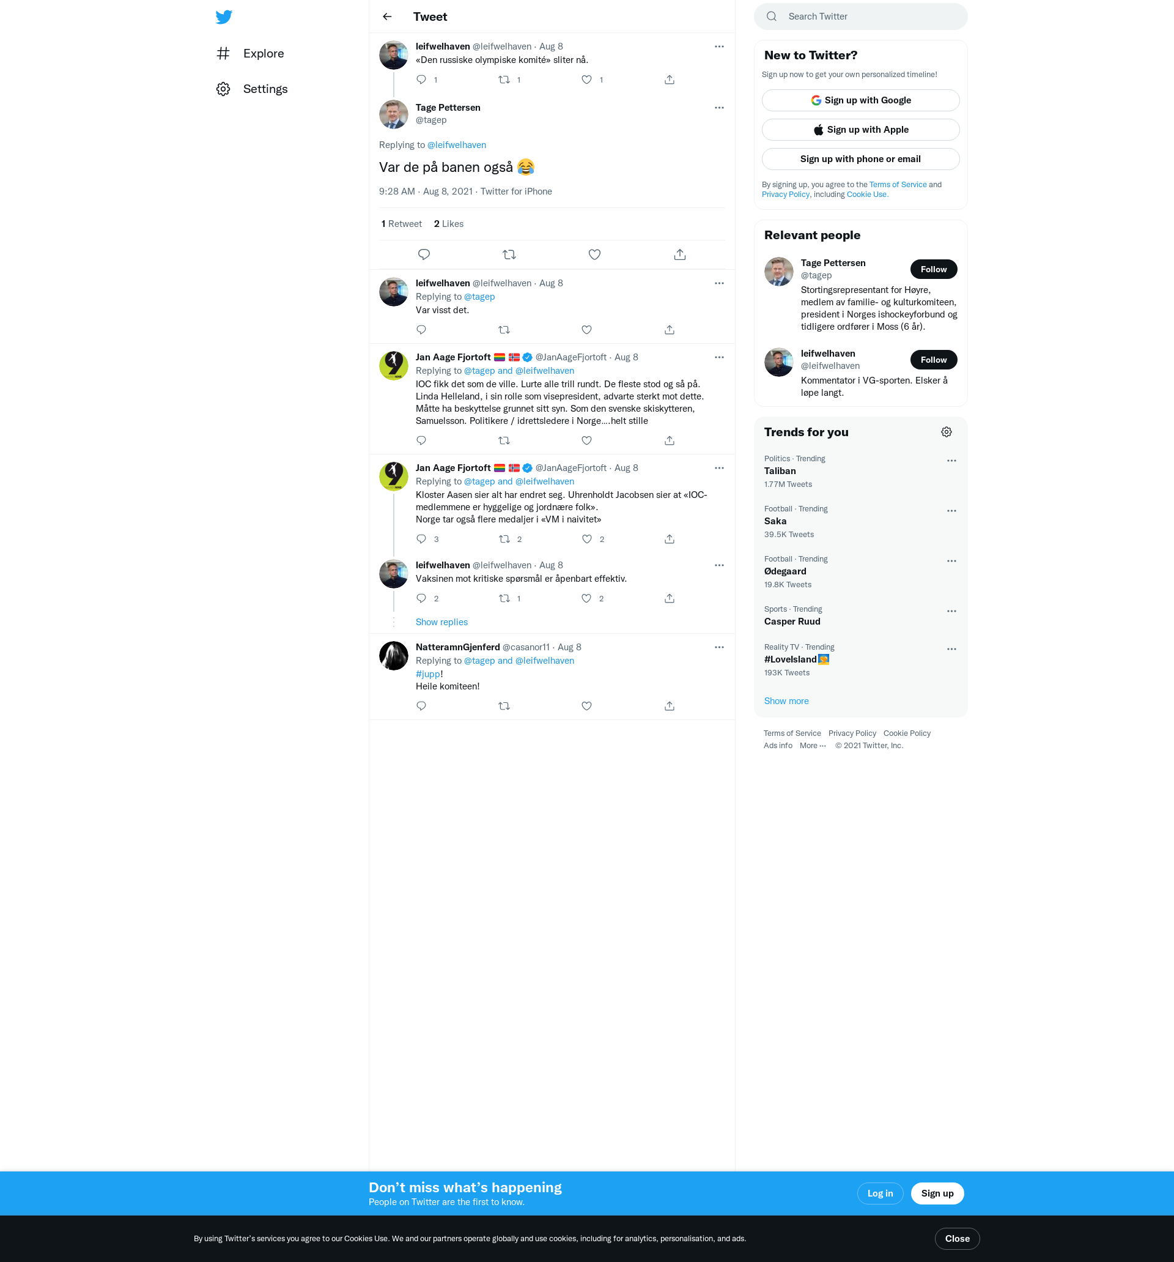Reply to 'Var visst det.' tweet

pos(421,330)
